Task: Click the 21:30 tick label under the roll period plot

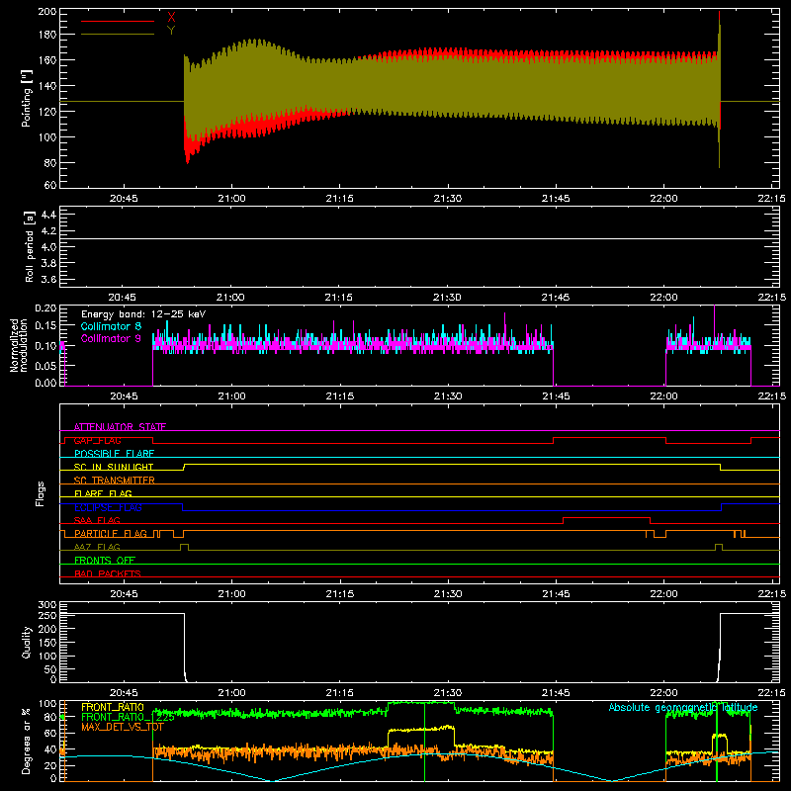Action: (x=447, y=298)
